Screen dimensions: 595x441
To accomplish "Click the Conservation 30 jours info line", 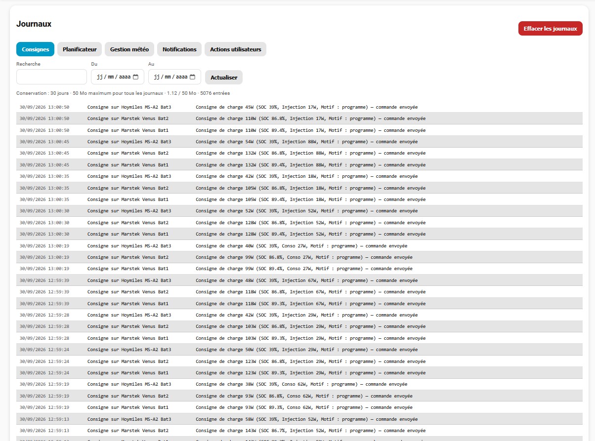I will click(x=123, y=93).
